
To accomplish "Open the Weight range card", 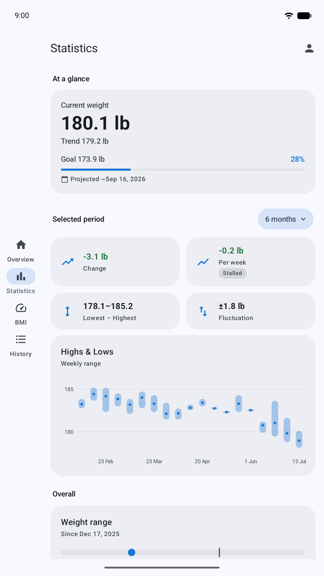I will 183,532.
